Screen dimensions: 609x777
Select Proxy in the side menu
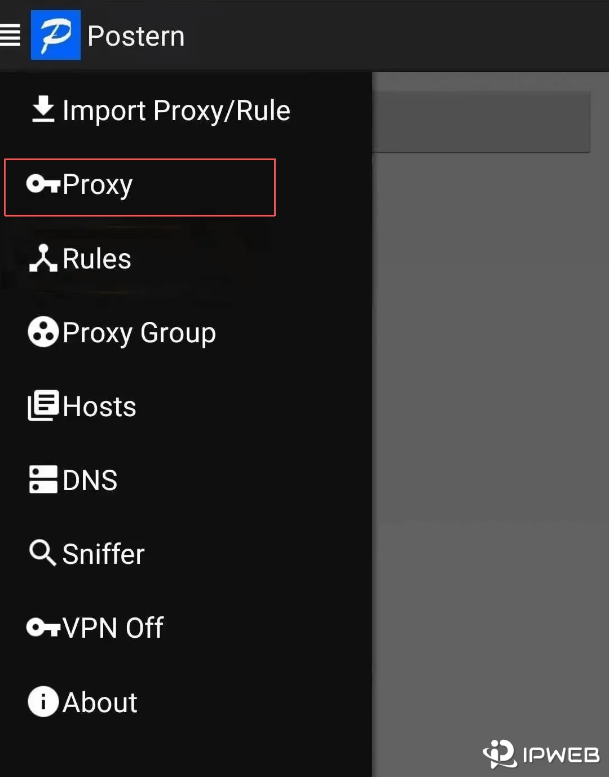tap(98, 185)
